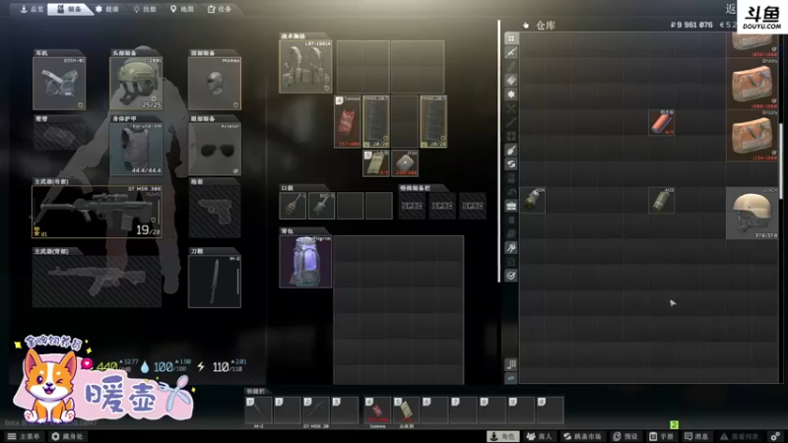This screenshot has height=443, width=788.
Task: Toggle the stash grid sort button
Action: tap(511, 364)
